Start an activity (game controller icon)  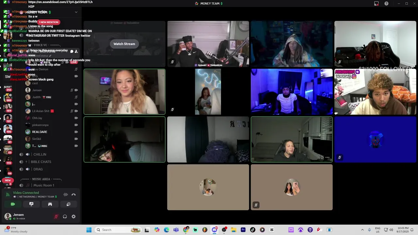tap(50, 204)
